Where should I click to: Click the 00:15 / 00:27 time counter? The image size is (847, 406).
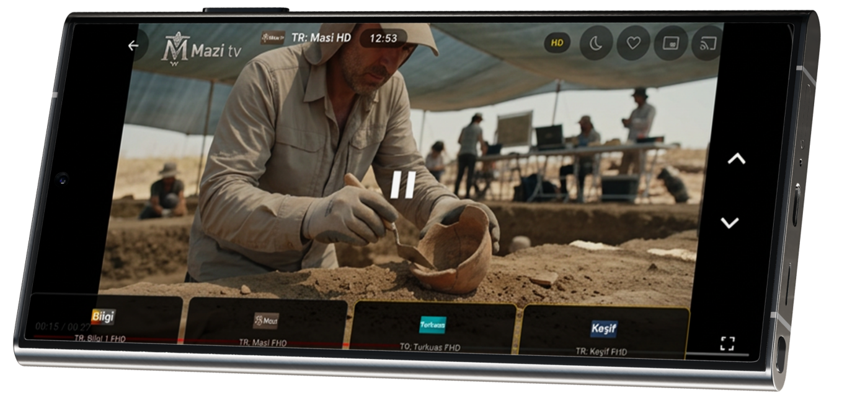click(x=63, y=326)
